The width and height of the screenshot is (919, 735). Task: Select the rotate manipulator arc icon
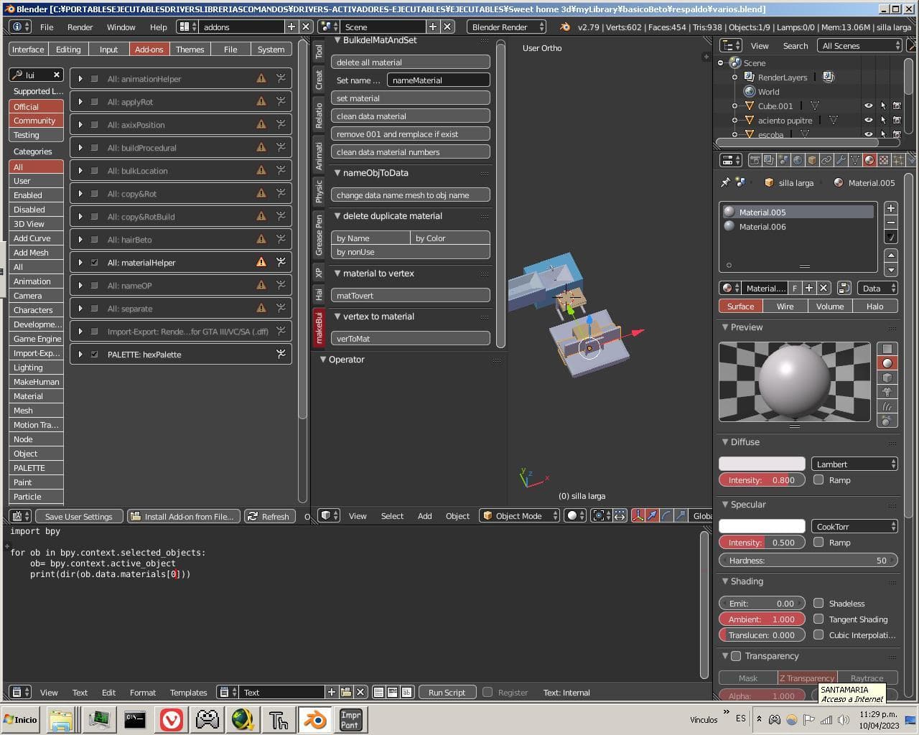click(x=666, y=515)
